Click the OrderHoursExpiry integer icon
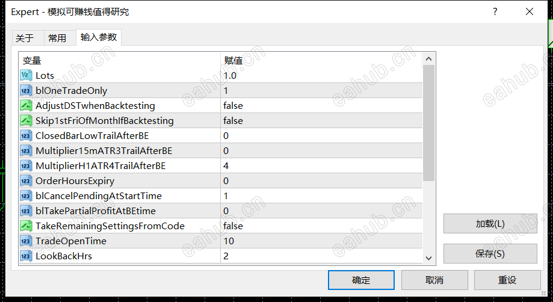 pos(26,180)
